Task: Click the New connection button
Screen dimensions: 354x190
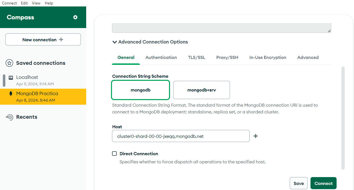Action: (43, 40)
